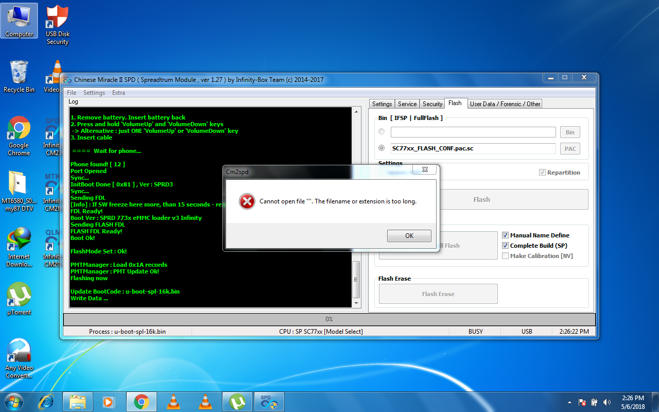Click 'CPU : SP SC77xx [Model Select]' status entry

click(321, 332)
